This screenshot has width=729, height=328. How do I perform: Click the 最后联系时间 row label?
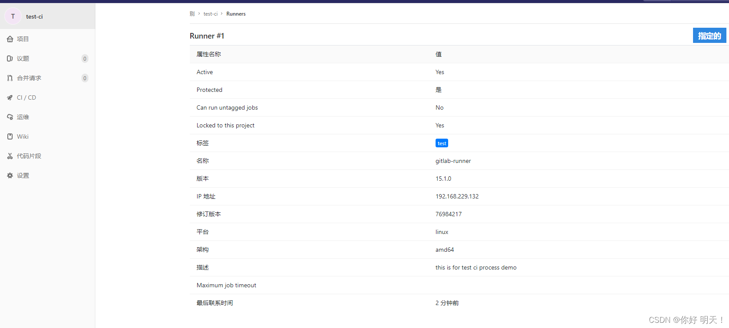[x=215, y=303]
